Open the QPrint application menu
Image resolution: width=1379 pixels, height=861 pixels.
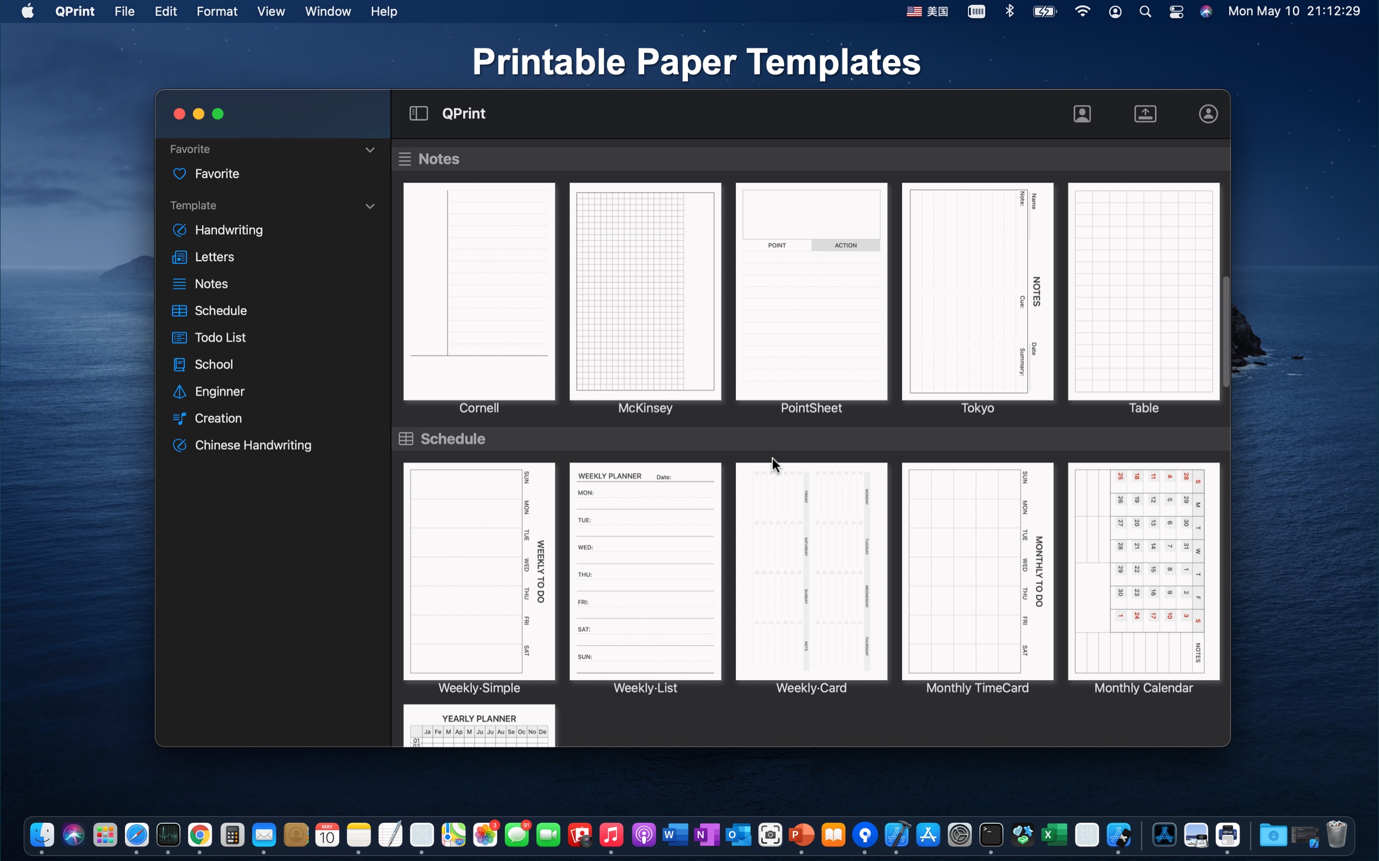click(75, 11)
